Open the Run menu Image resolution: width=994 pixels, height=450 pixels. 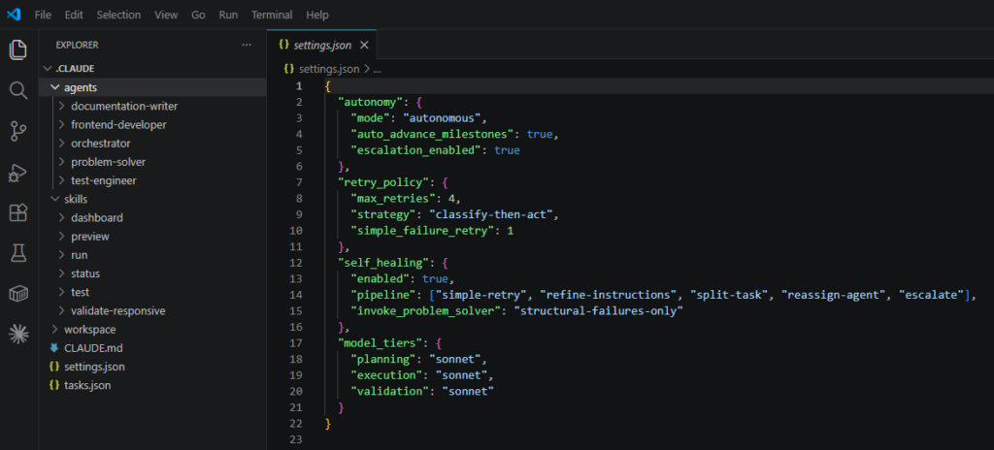tap(228, 15)
